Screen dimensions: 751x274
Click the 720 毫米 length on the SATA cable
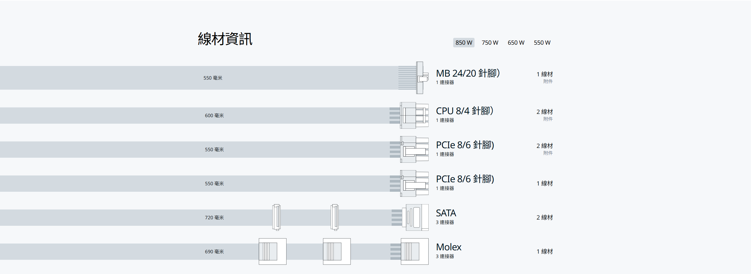(214, 217)
